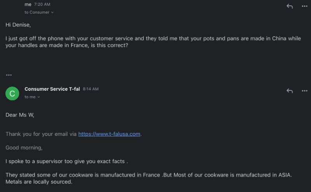Click the to Consumer recipient label
This screenshot has height=192, width=311.
[37, 12]
